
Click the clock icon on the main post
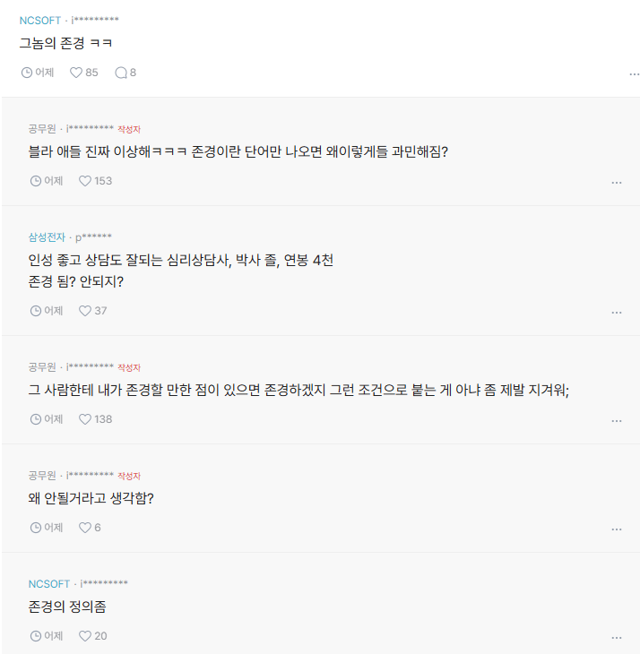point(26,73)
